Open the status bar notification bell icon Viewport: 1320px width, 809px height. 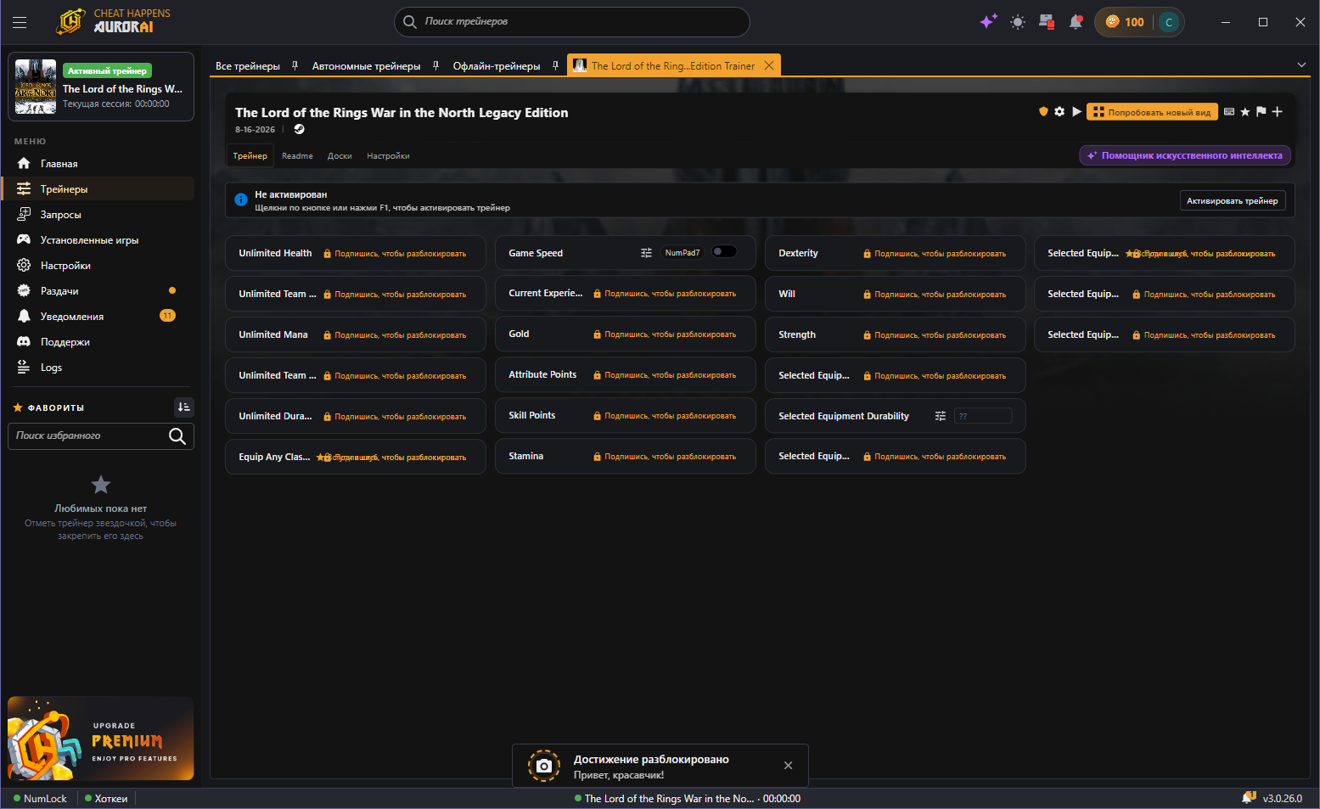1249,798
